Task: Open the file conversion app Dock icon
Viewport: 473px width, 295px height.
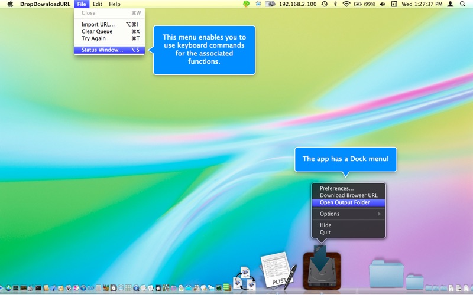Action: click(244, 278)
